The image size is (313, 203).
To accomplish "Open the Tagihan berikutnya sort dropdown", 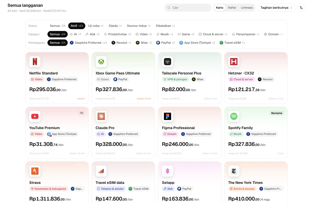I will pyautogui.click(x=276, y=8).
